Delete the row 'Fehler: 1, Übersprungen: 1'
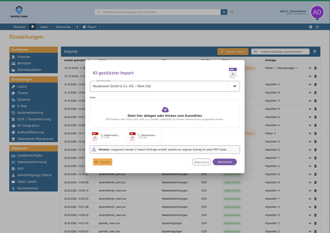 coord(315,68)
